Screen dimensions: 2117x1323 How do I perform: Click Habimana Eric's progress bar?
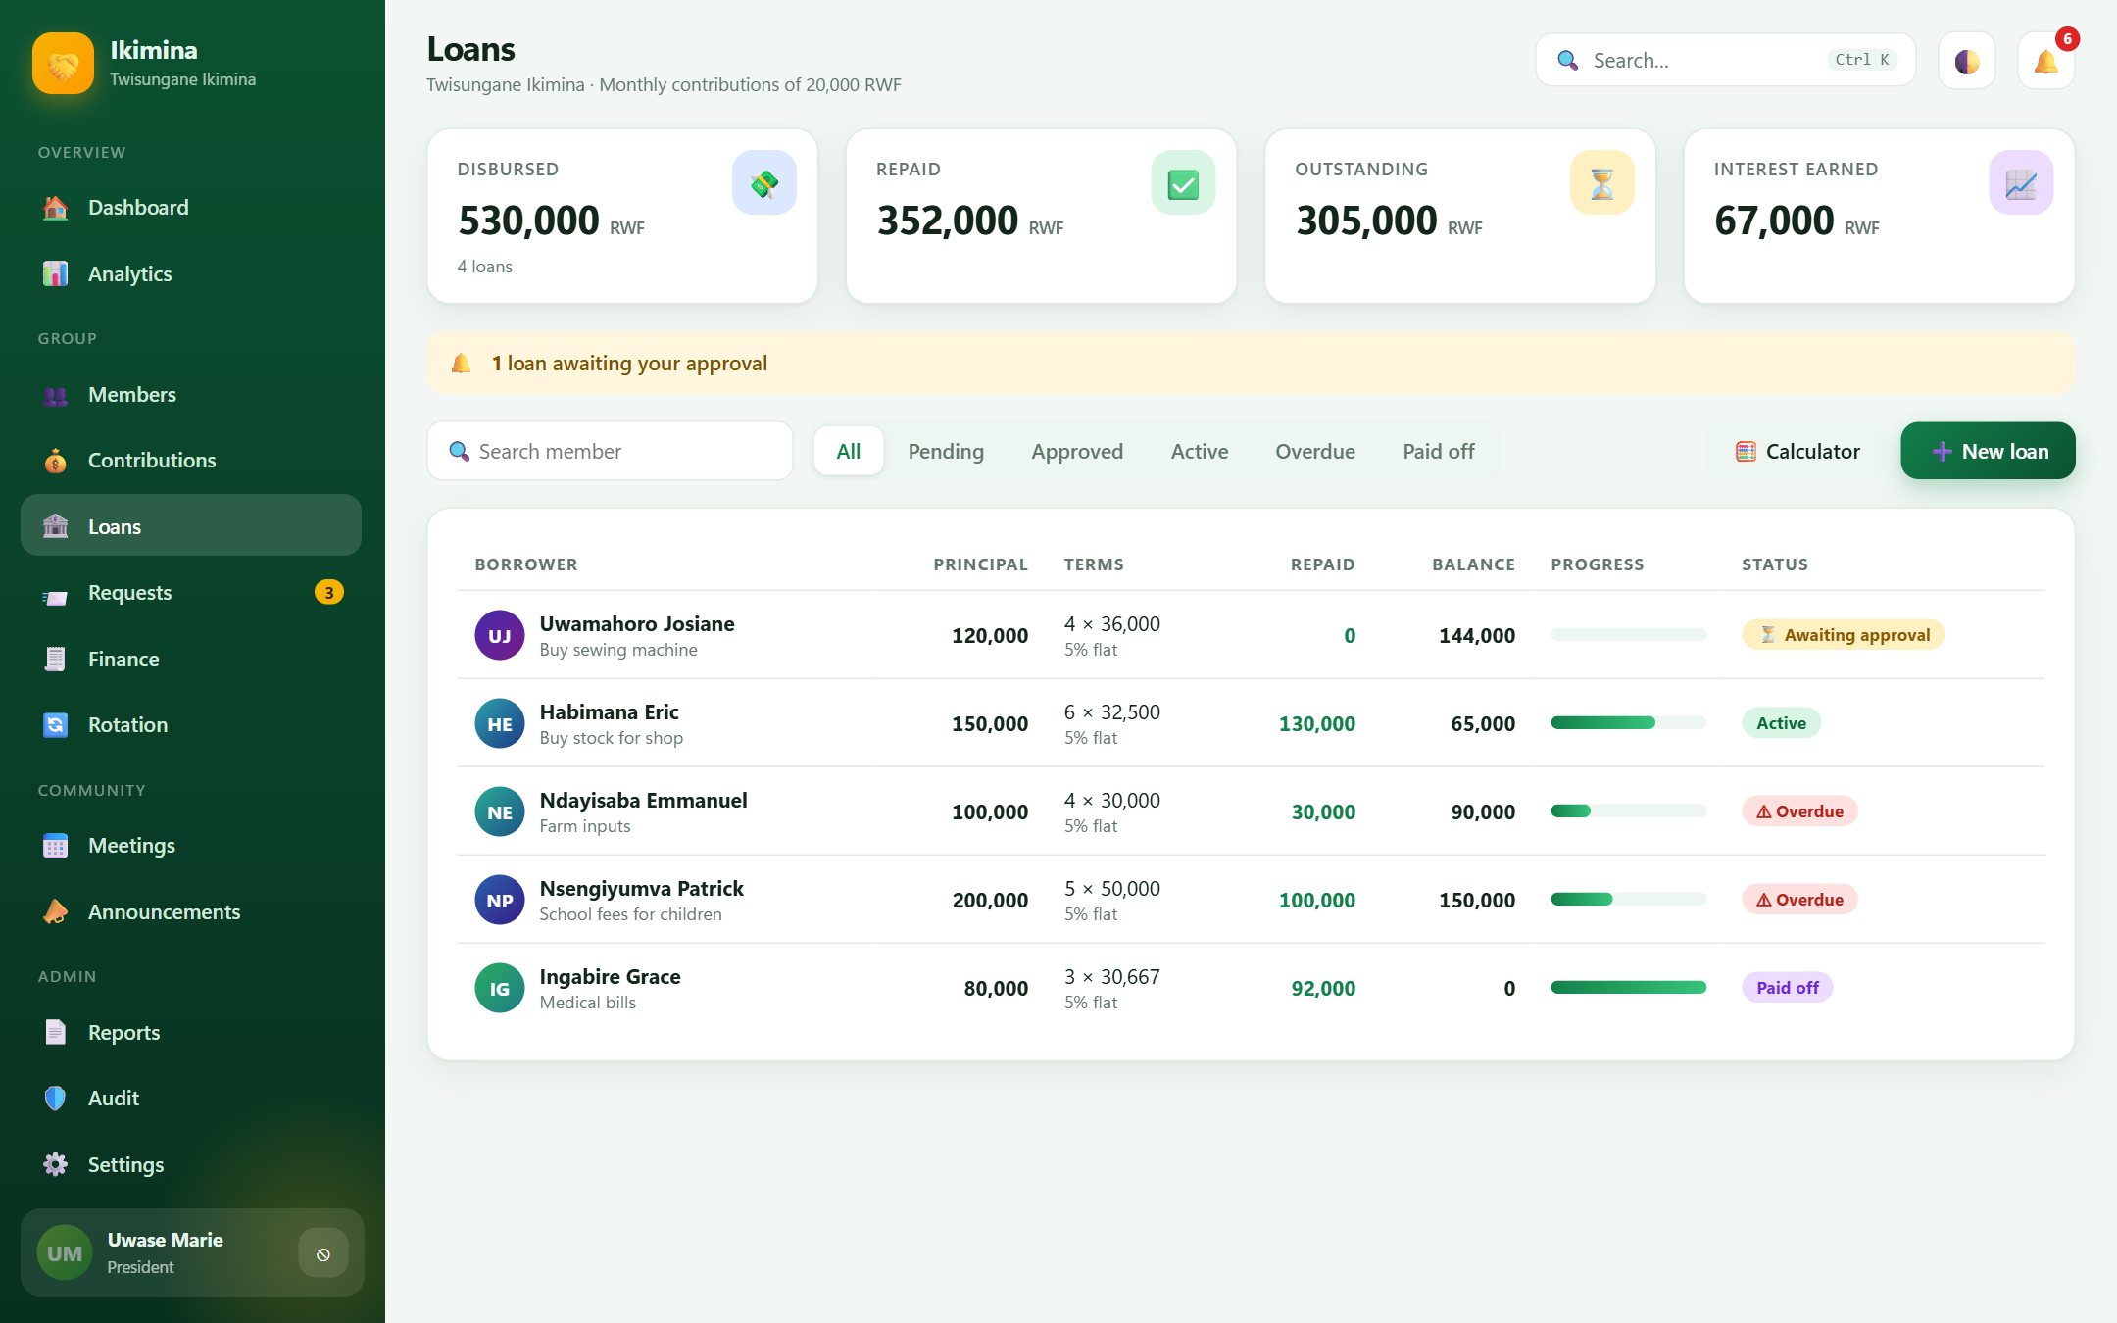coord(1628,723)
